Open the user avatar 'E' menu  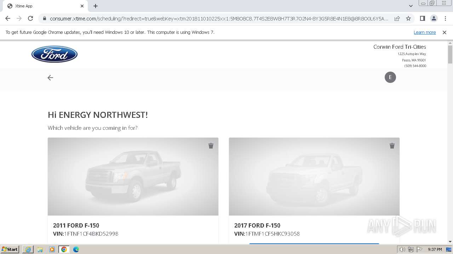coord(390,77)
